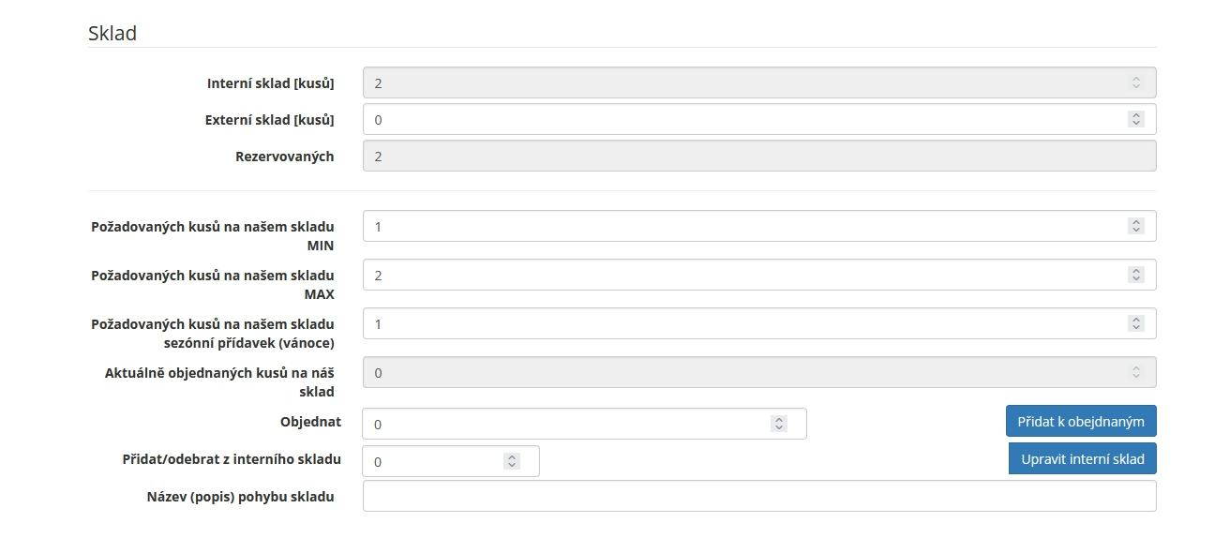Click the Sklad section heading
The height and width of the screenshot is (538, 1215).
[x=112, y=33]
